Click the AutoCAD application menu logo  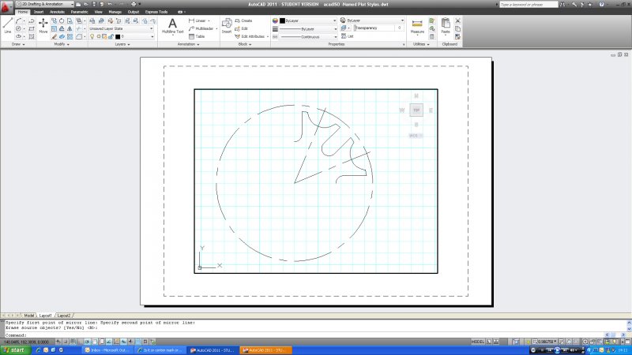tap(6, 5)
